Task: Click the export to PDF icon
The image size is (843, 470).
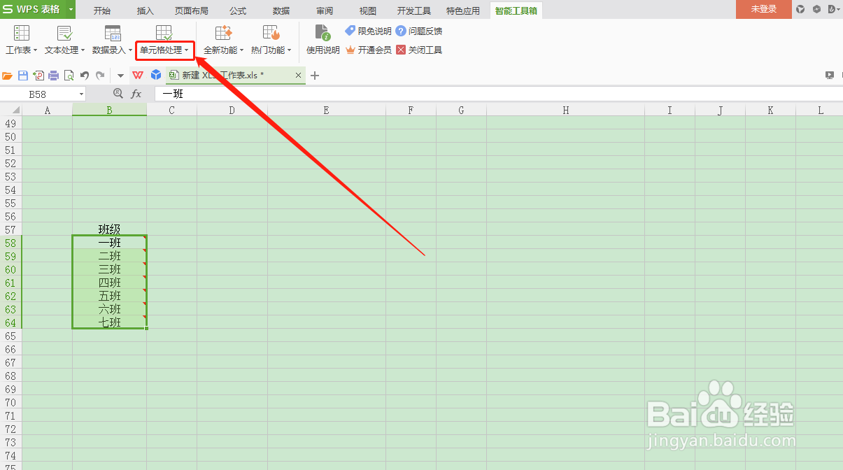Action: tap(38, 76)
